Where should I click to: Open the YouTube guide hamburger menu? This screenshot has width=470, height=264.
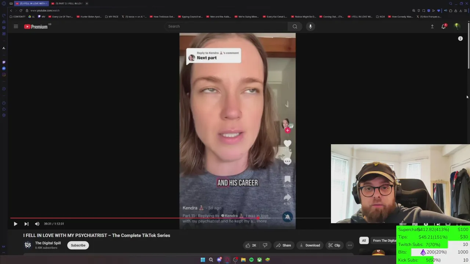(16, 26)
